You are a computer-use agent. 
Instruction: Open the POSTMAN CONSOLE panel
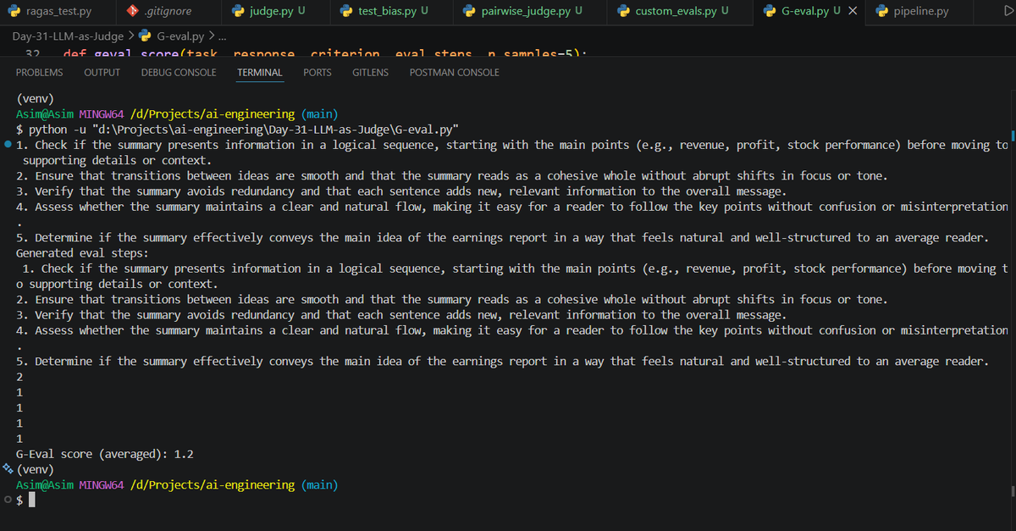click(x=454, y=73)
